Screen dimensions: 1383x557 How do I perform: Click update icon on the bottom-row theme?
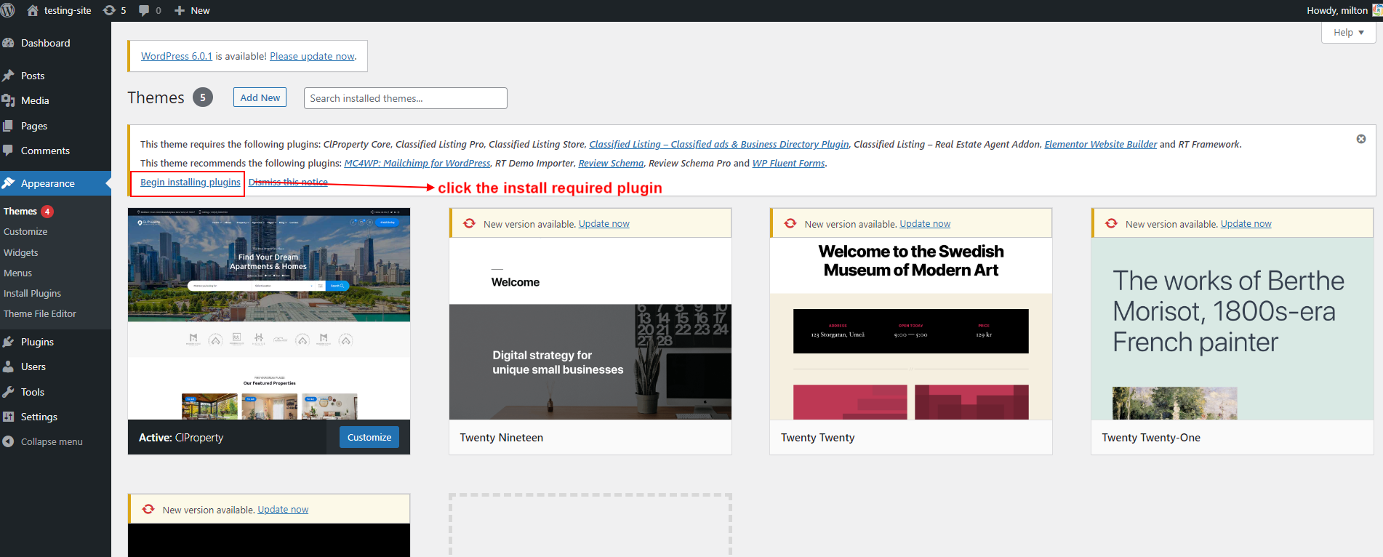tap(148, 509)
